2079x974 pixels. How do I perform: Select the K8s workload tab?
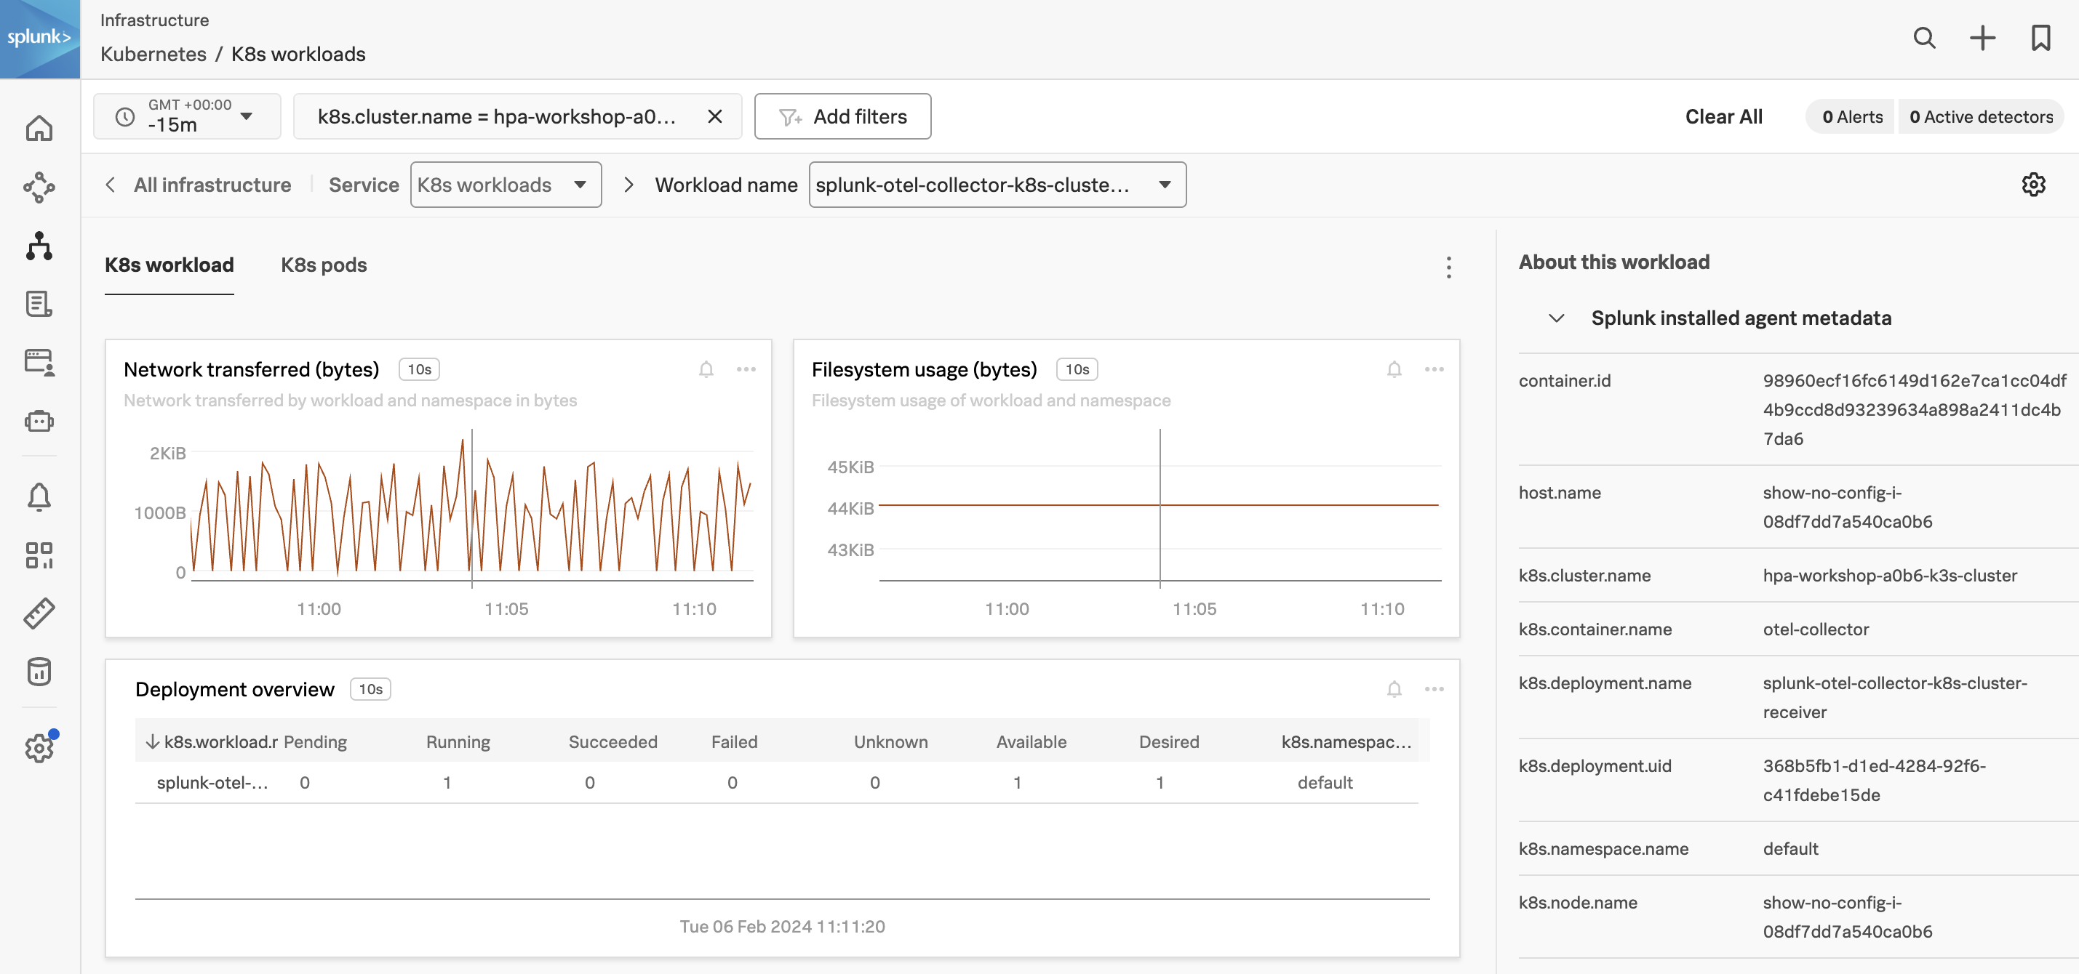point(168,264)
